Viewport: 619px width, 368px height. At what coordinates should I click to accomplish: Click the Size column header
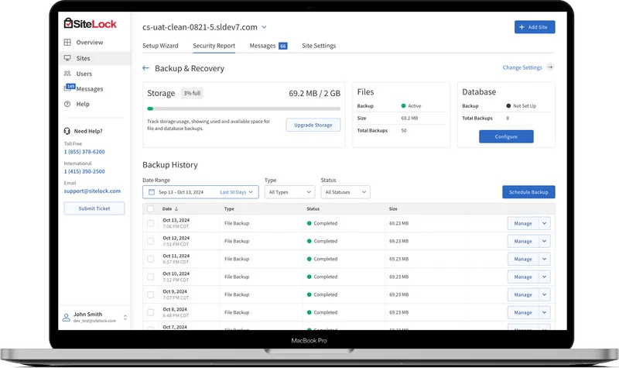pos(393,208)
